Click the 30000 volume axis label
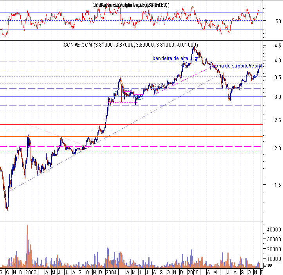Screen dimensions: 283x275 (274, 239)
